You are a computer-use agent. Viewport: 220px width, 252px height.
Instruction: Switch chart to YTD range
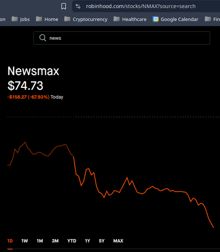(72, 241)
